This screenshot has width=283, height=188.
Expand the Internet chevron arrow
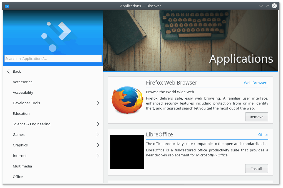click(x=98, y=156)
